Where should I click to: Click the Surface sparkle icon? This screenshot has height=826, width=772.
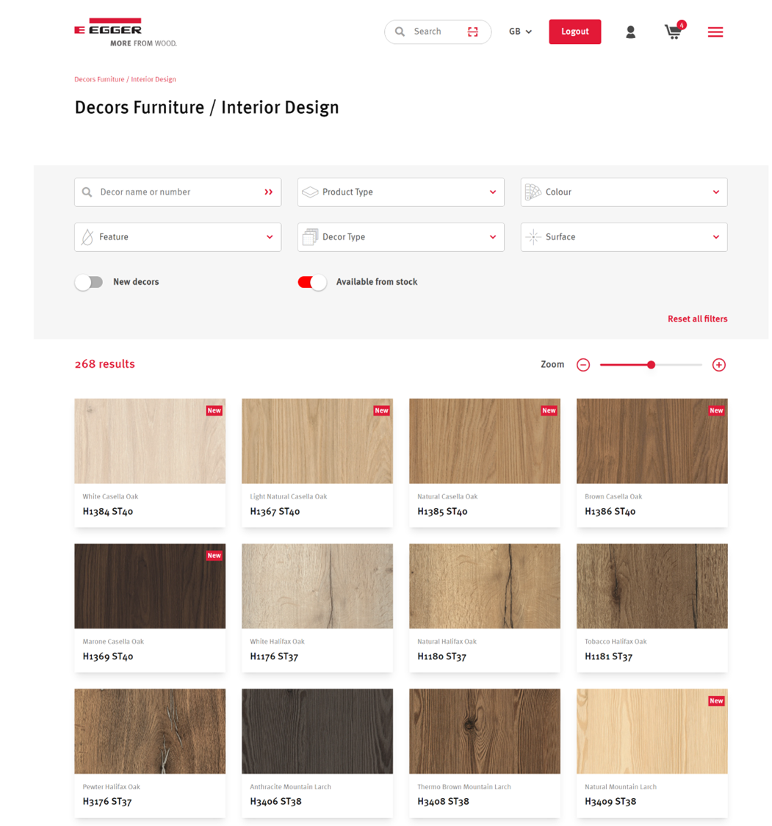point(533,237)
